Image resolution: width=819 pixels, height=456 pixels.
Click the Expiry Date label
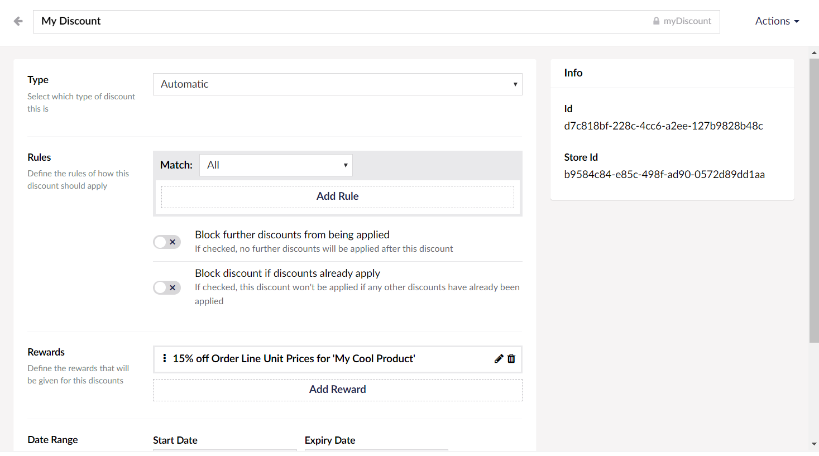coord(330,440)
